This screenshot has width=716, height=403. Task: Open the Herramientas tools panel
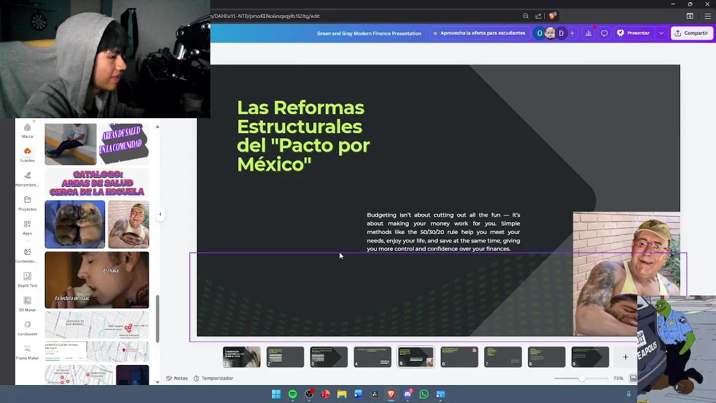coord(27,179)
